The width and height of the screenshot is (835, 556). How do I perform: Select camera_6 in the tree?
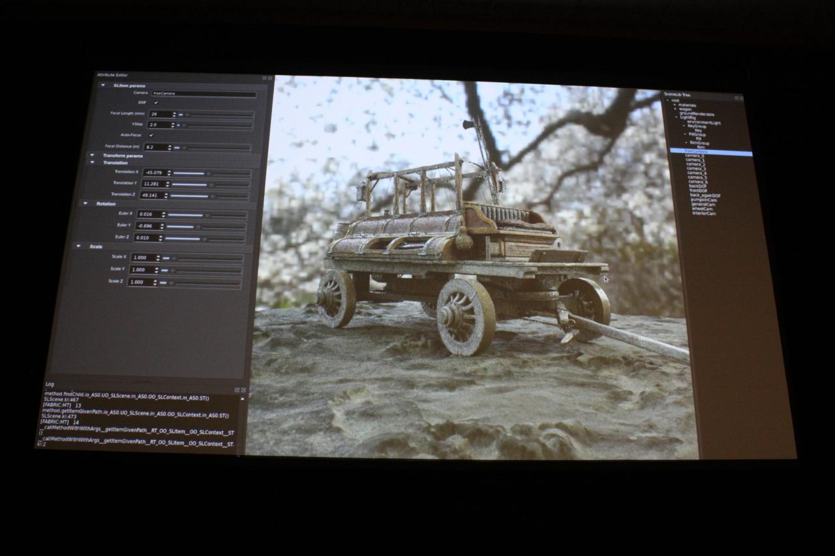point(698,182)
